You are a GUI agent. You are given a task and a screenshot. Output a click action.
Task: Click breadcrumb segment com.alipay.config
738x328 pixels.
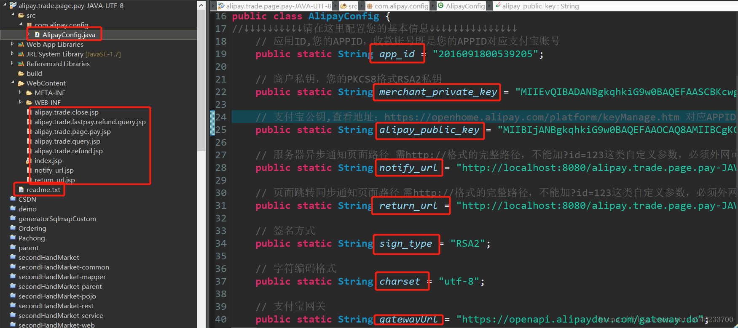click(401, 6)
